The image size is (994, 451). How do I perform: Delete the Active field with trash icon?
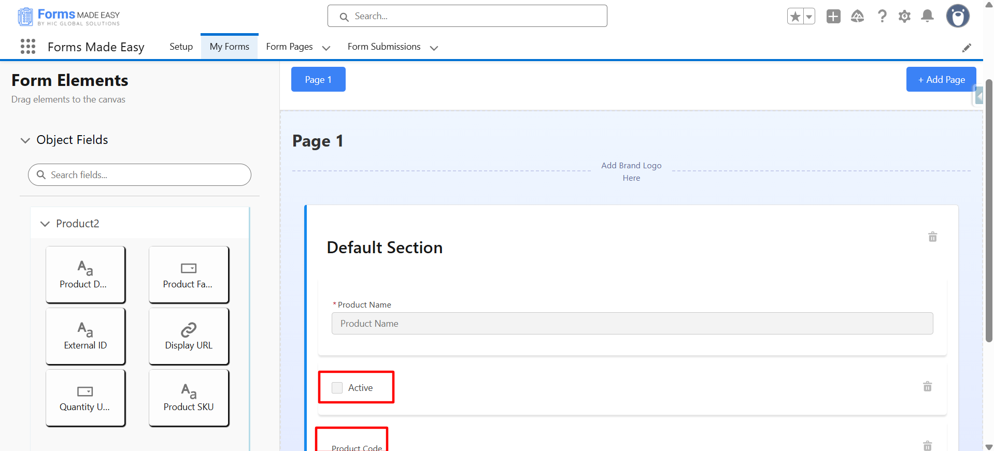click(927, 387)
